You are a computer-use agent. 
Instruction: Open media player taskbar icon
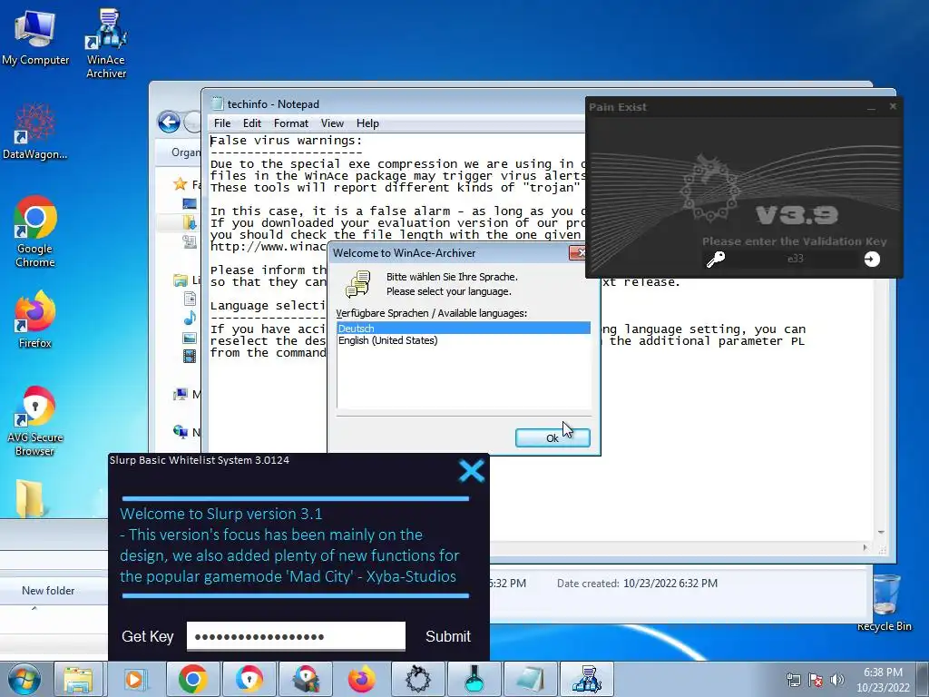coord(135,679)
